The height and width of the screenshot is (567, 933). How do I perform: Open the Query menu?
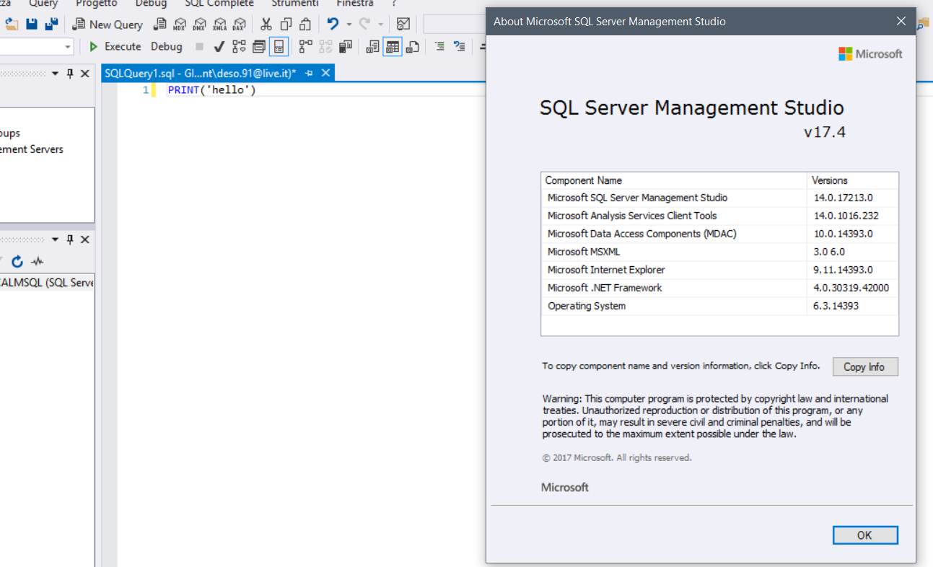[43, 4]
